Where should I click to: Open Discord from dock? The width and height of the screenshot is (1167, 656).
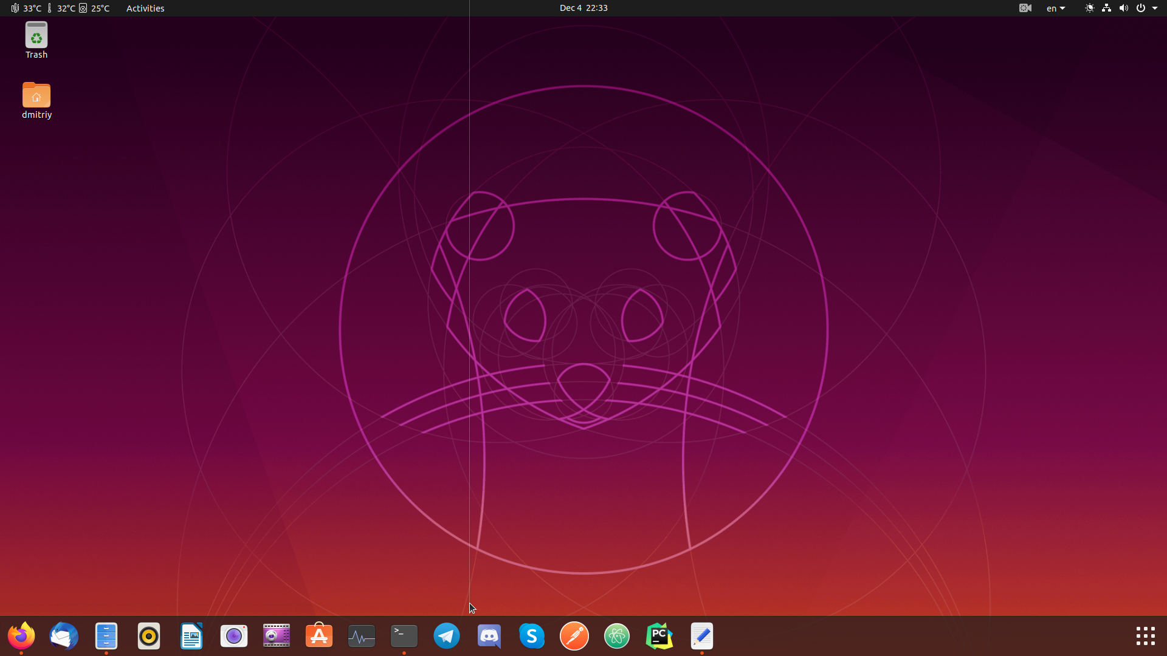point(489,636)
